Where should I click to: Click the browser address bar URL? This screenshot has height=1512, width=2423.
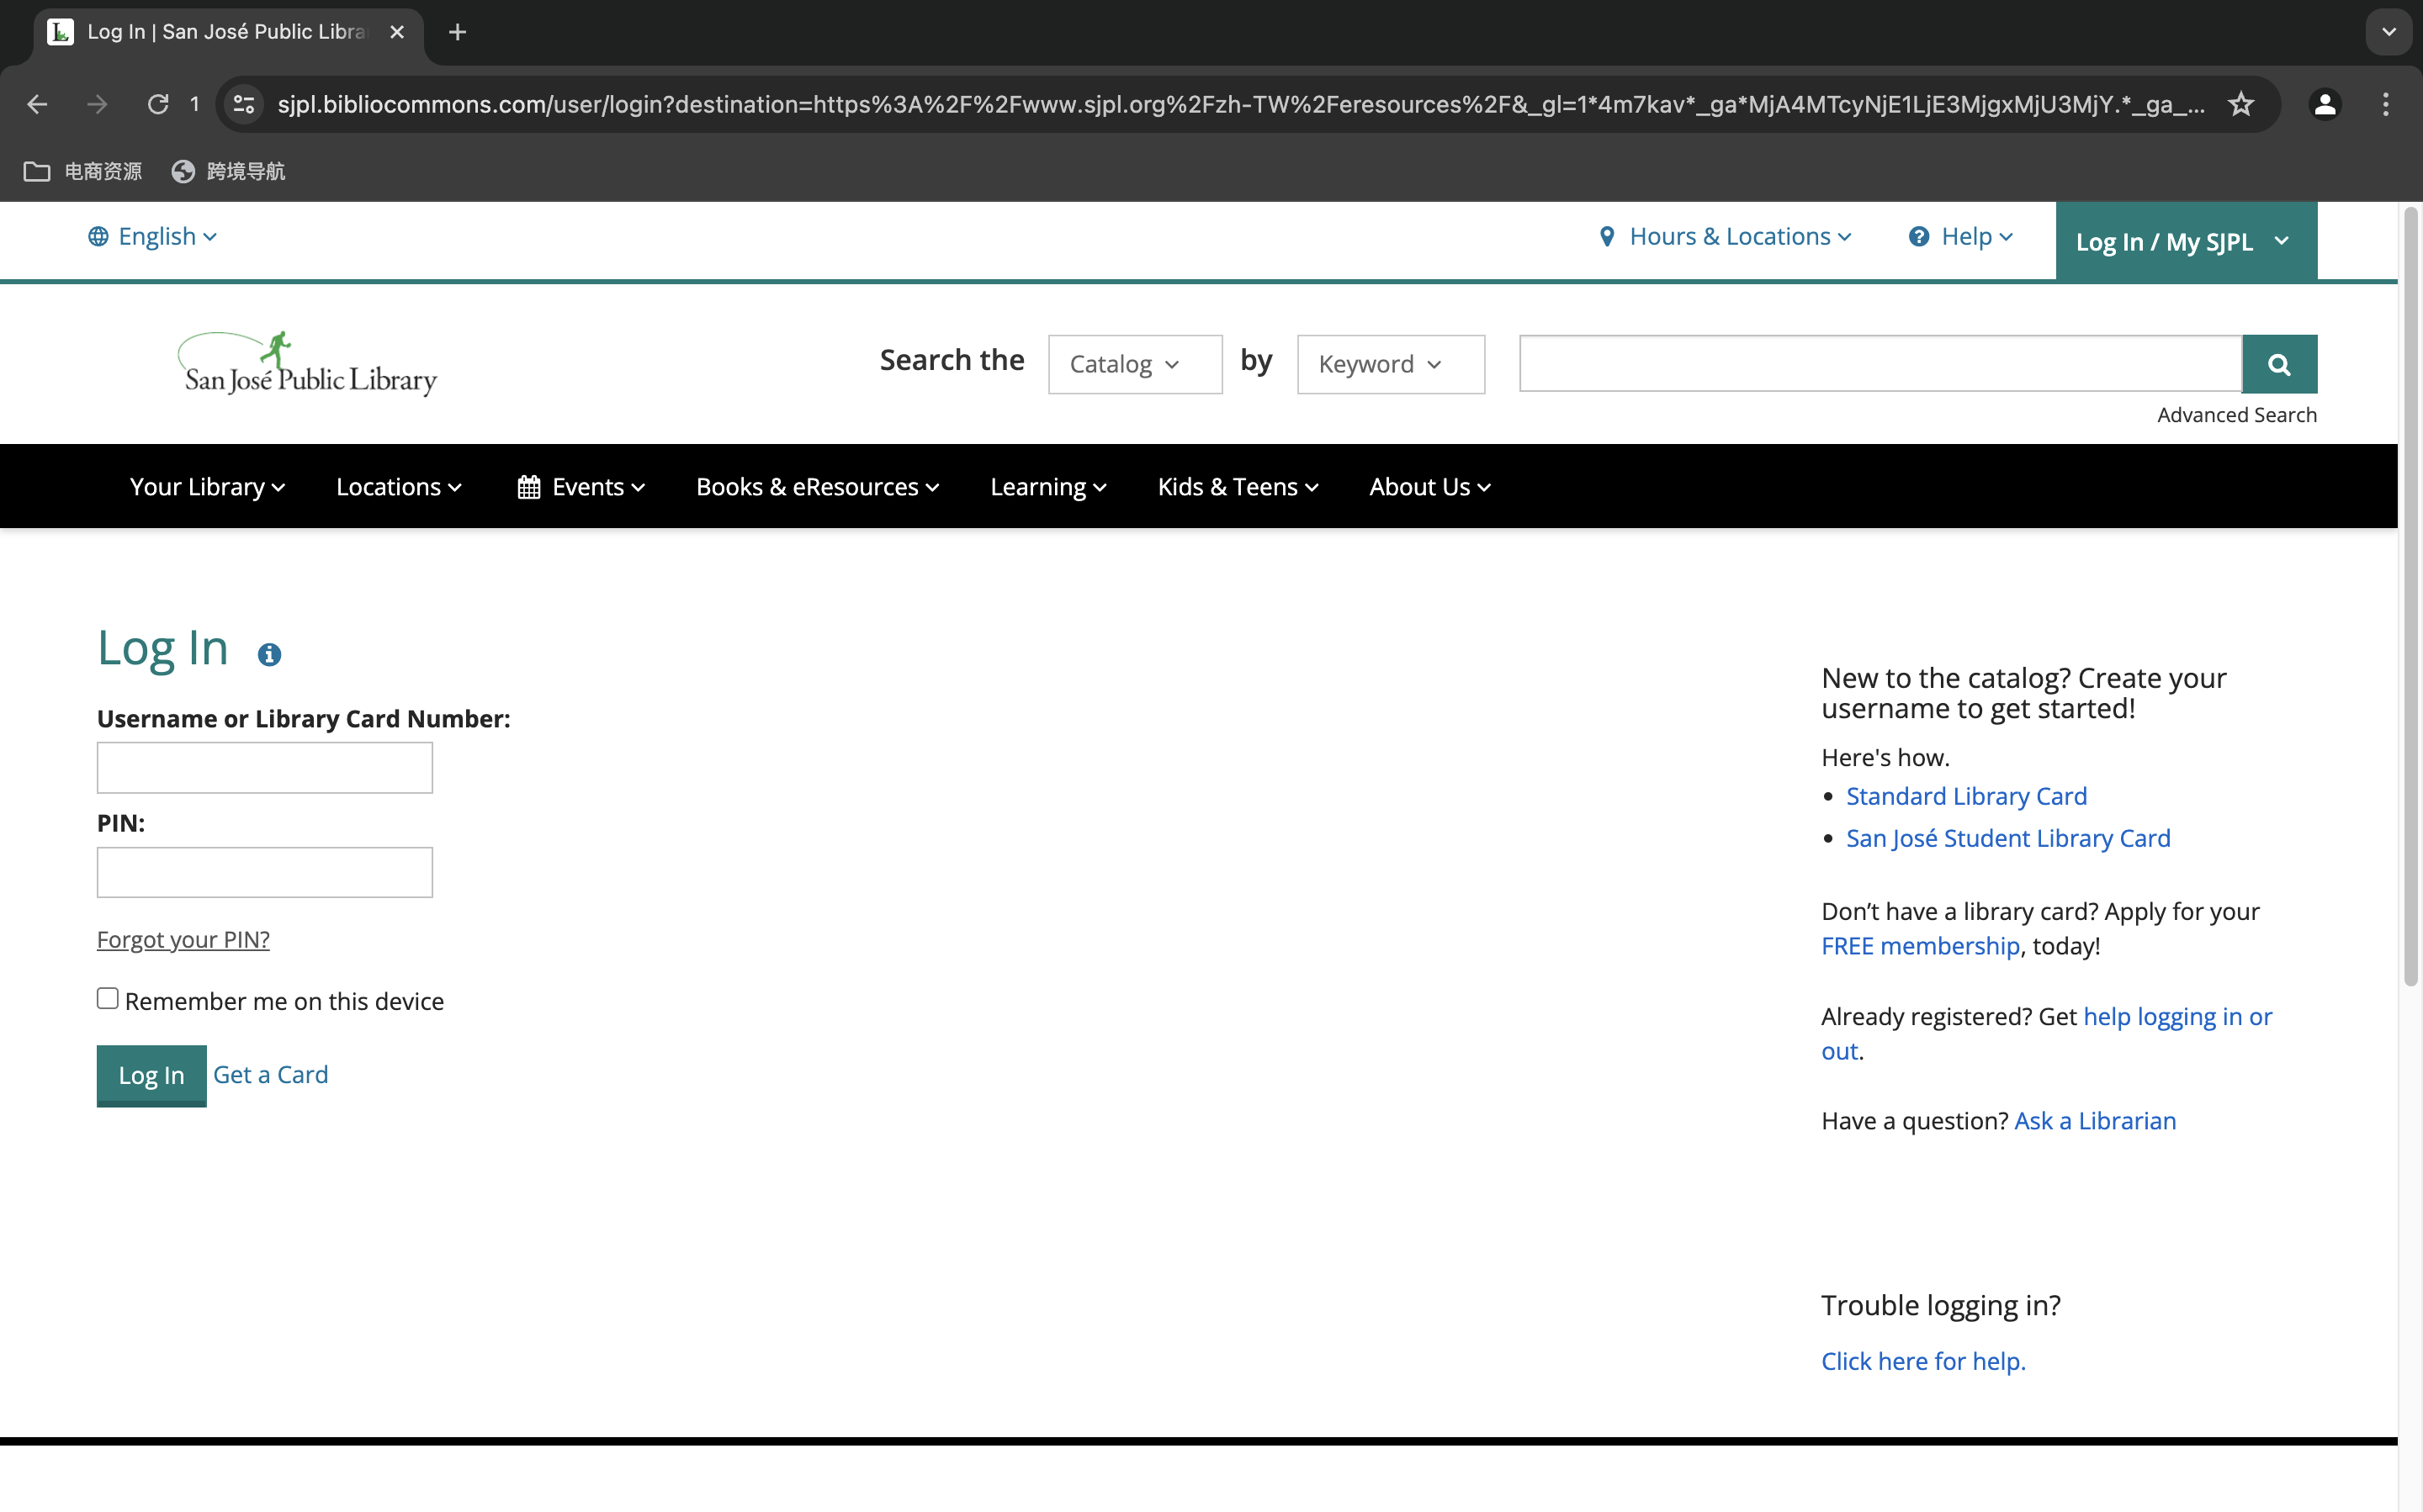tap(1240, 104)
